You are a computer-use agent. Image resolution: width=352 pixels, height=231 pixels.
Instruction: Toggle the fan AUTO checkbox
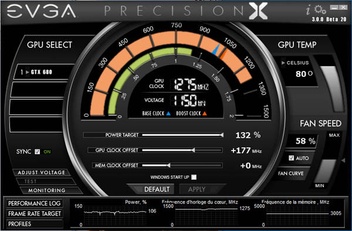coord(291,158)
